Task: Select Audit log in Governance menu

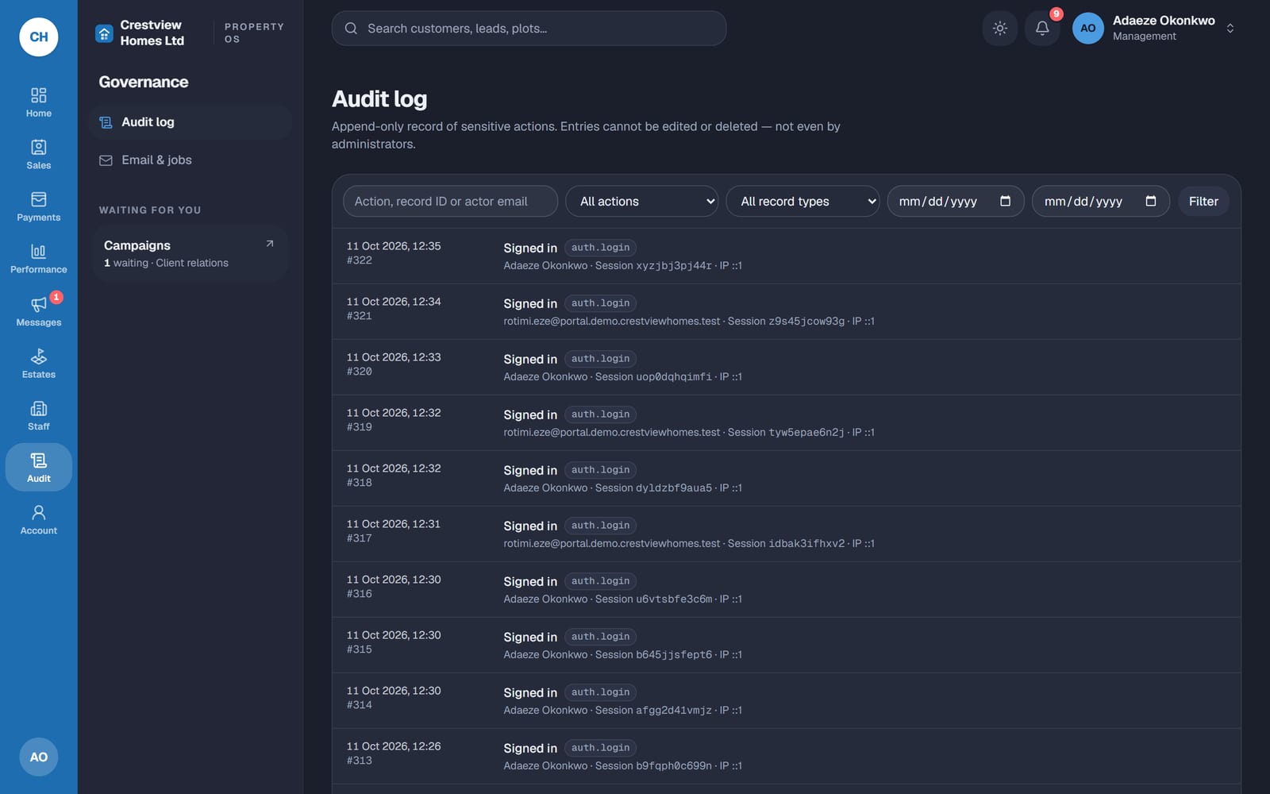Action: pos(190,122)
